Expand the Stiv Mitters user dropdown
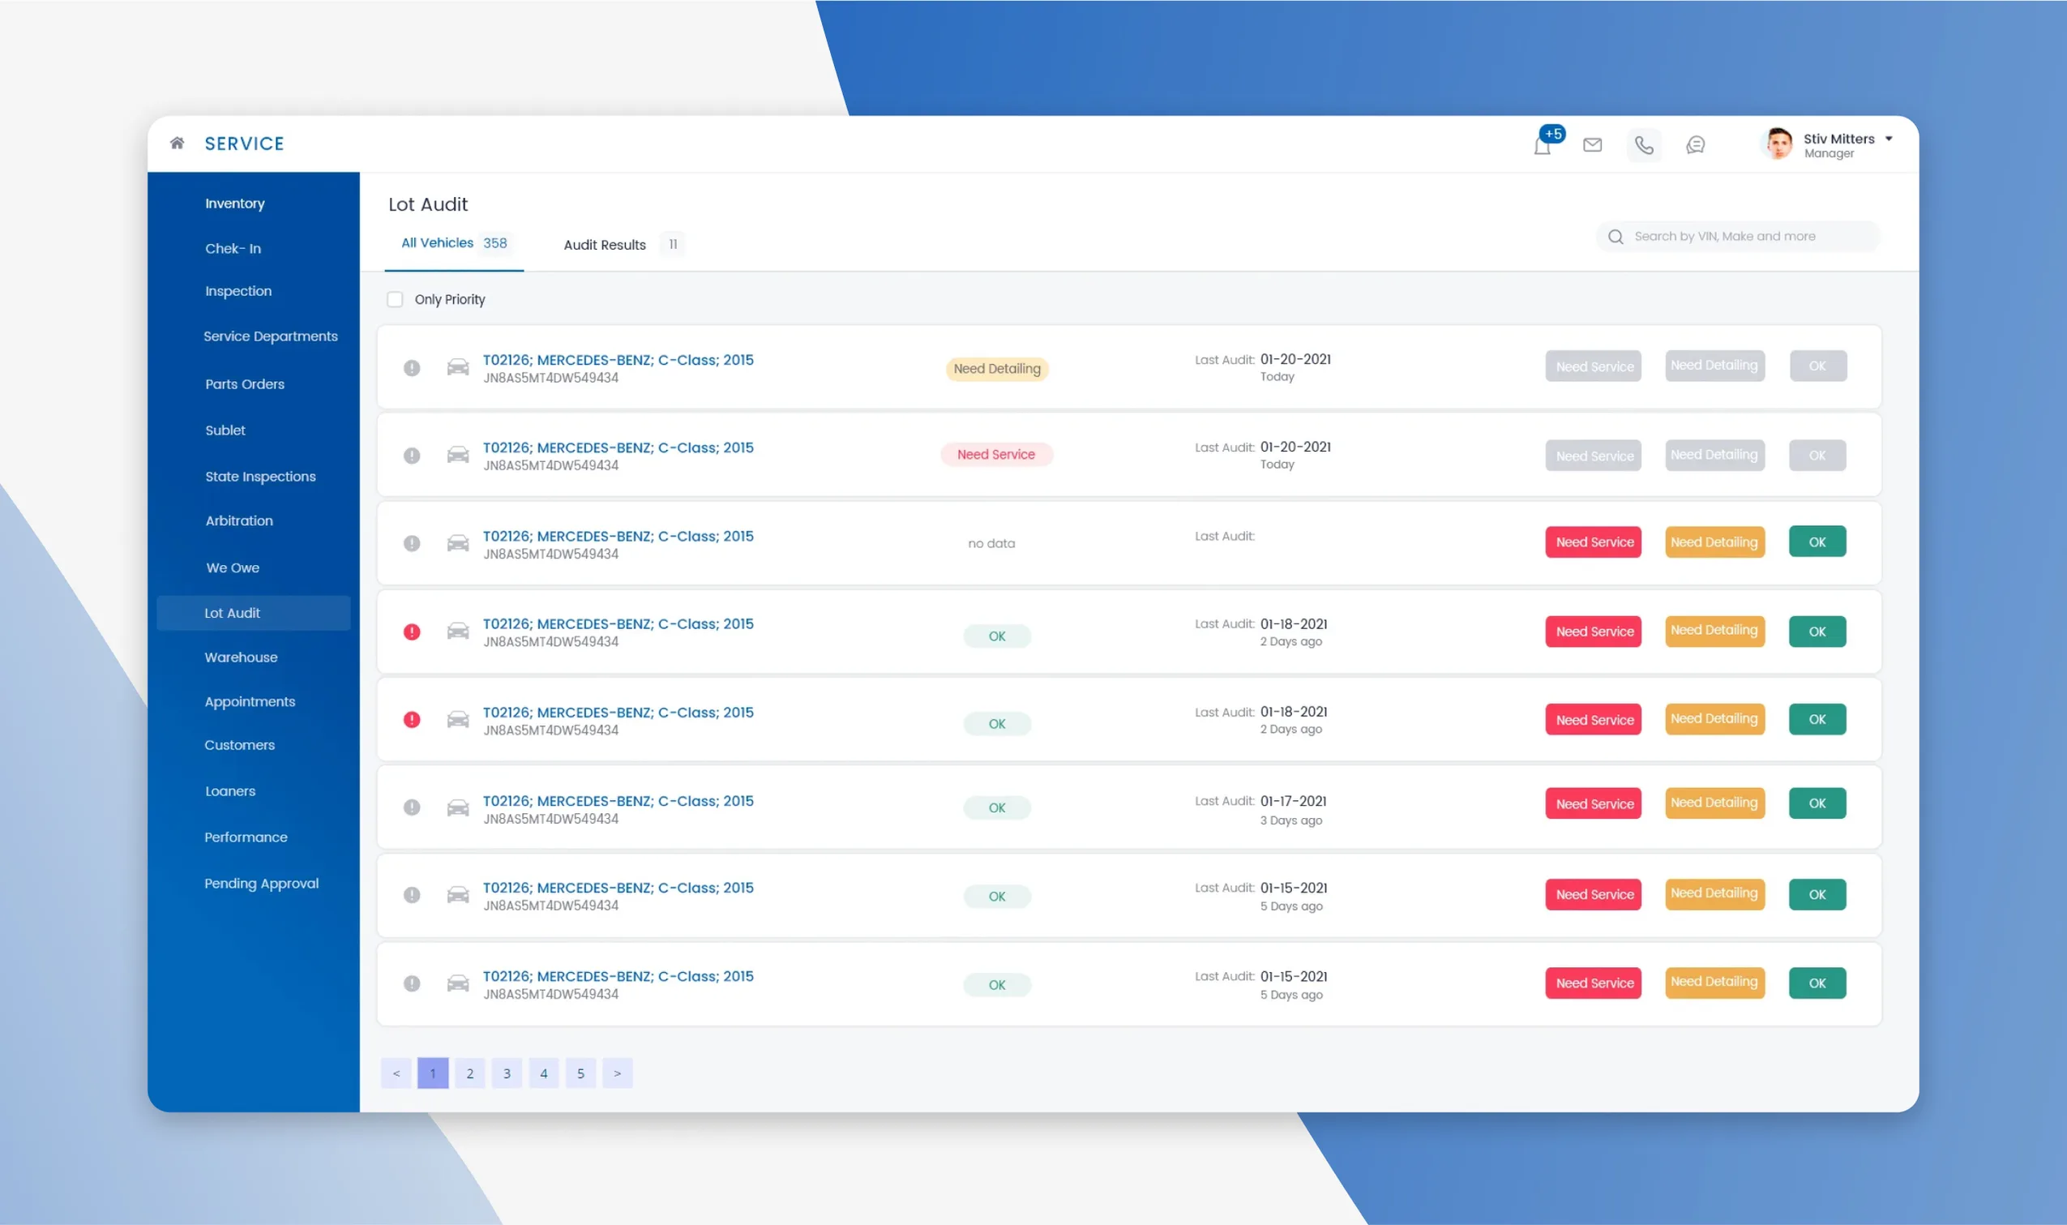 tap(1888, 139)
